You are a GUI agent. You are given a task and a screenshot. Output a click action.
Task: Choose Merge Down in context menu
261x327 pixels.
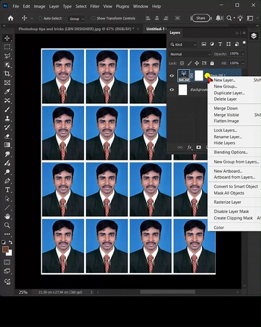coord(225,108)
